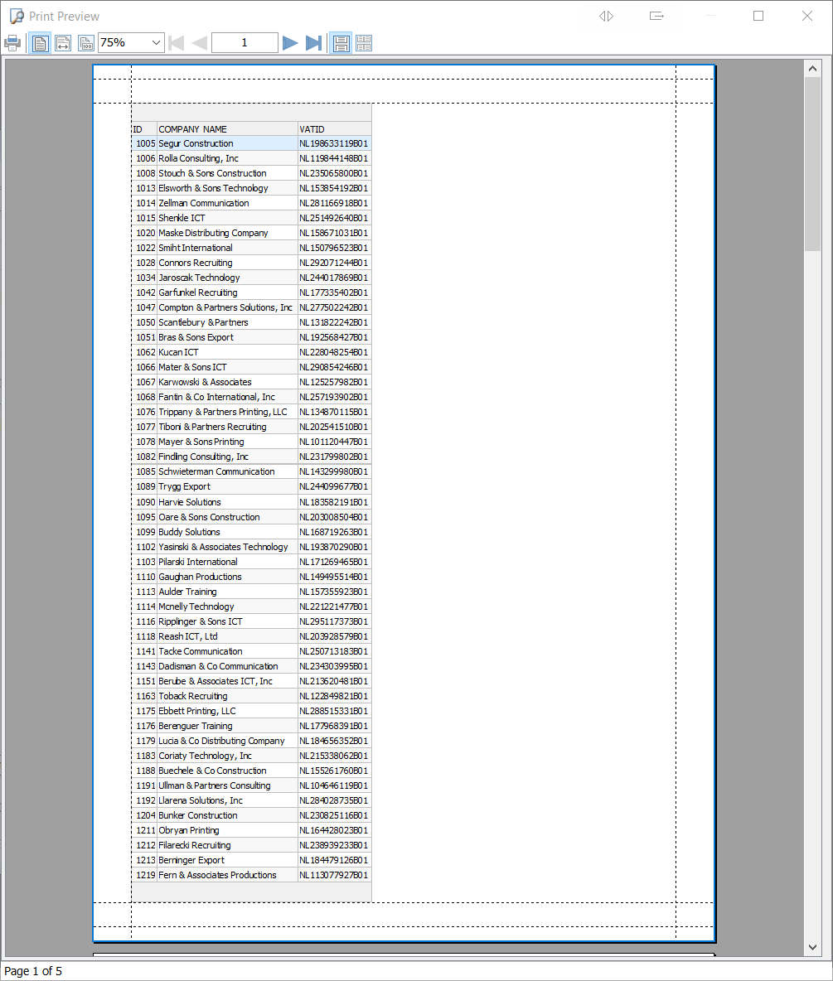Toggle continuous single-page view
833x981 pixels.
[x=341, y=43]
